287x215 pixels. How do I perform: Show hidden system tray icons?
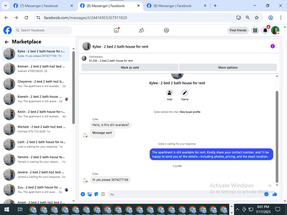click(237, 209)
